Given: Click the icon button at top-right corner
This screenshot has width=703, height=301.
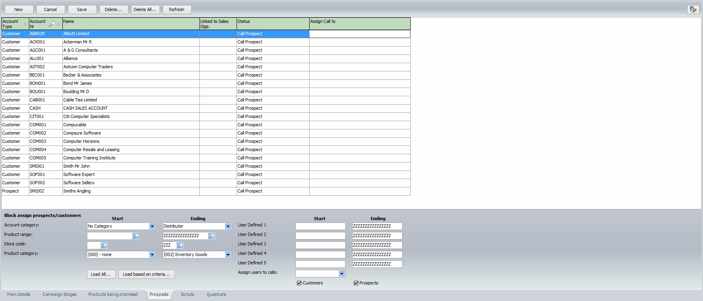Looking at the screenshot, I should click(693, 9).
